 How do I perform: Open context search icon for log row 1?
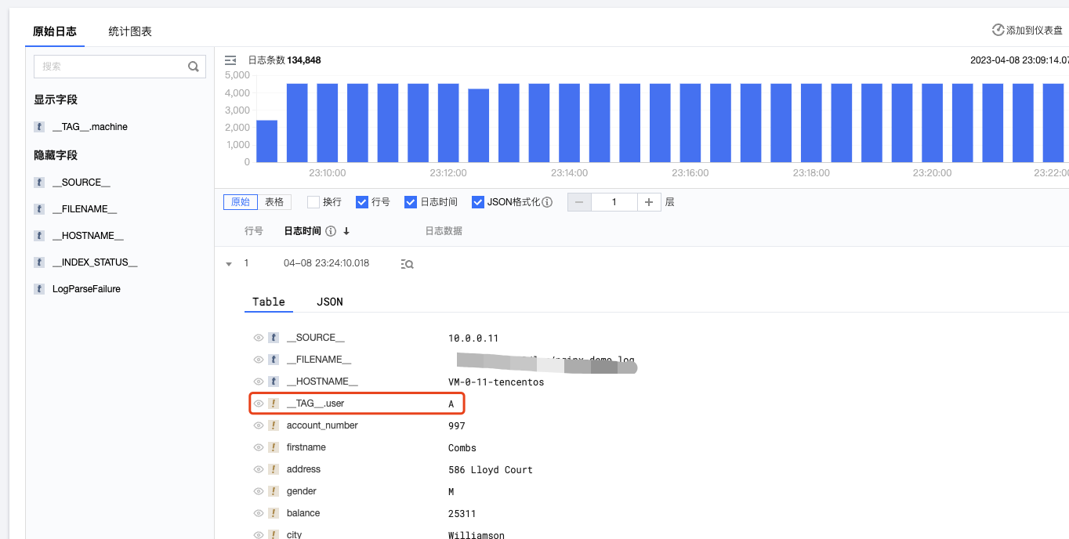[407, 264]
